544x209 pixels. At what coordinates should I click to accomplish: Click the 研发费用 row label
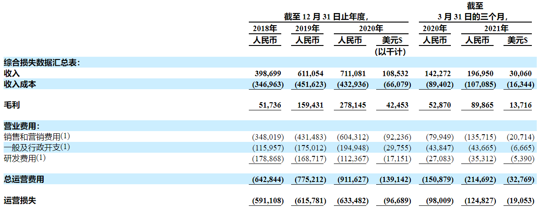click(25, 158)
